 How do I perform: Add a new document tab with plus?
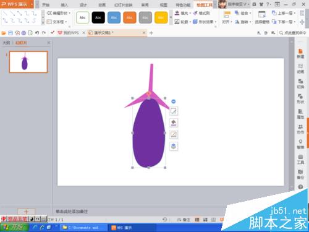tap(151, 33)
